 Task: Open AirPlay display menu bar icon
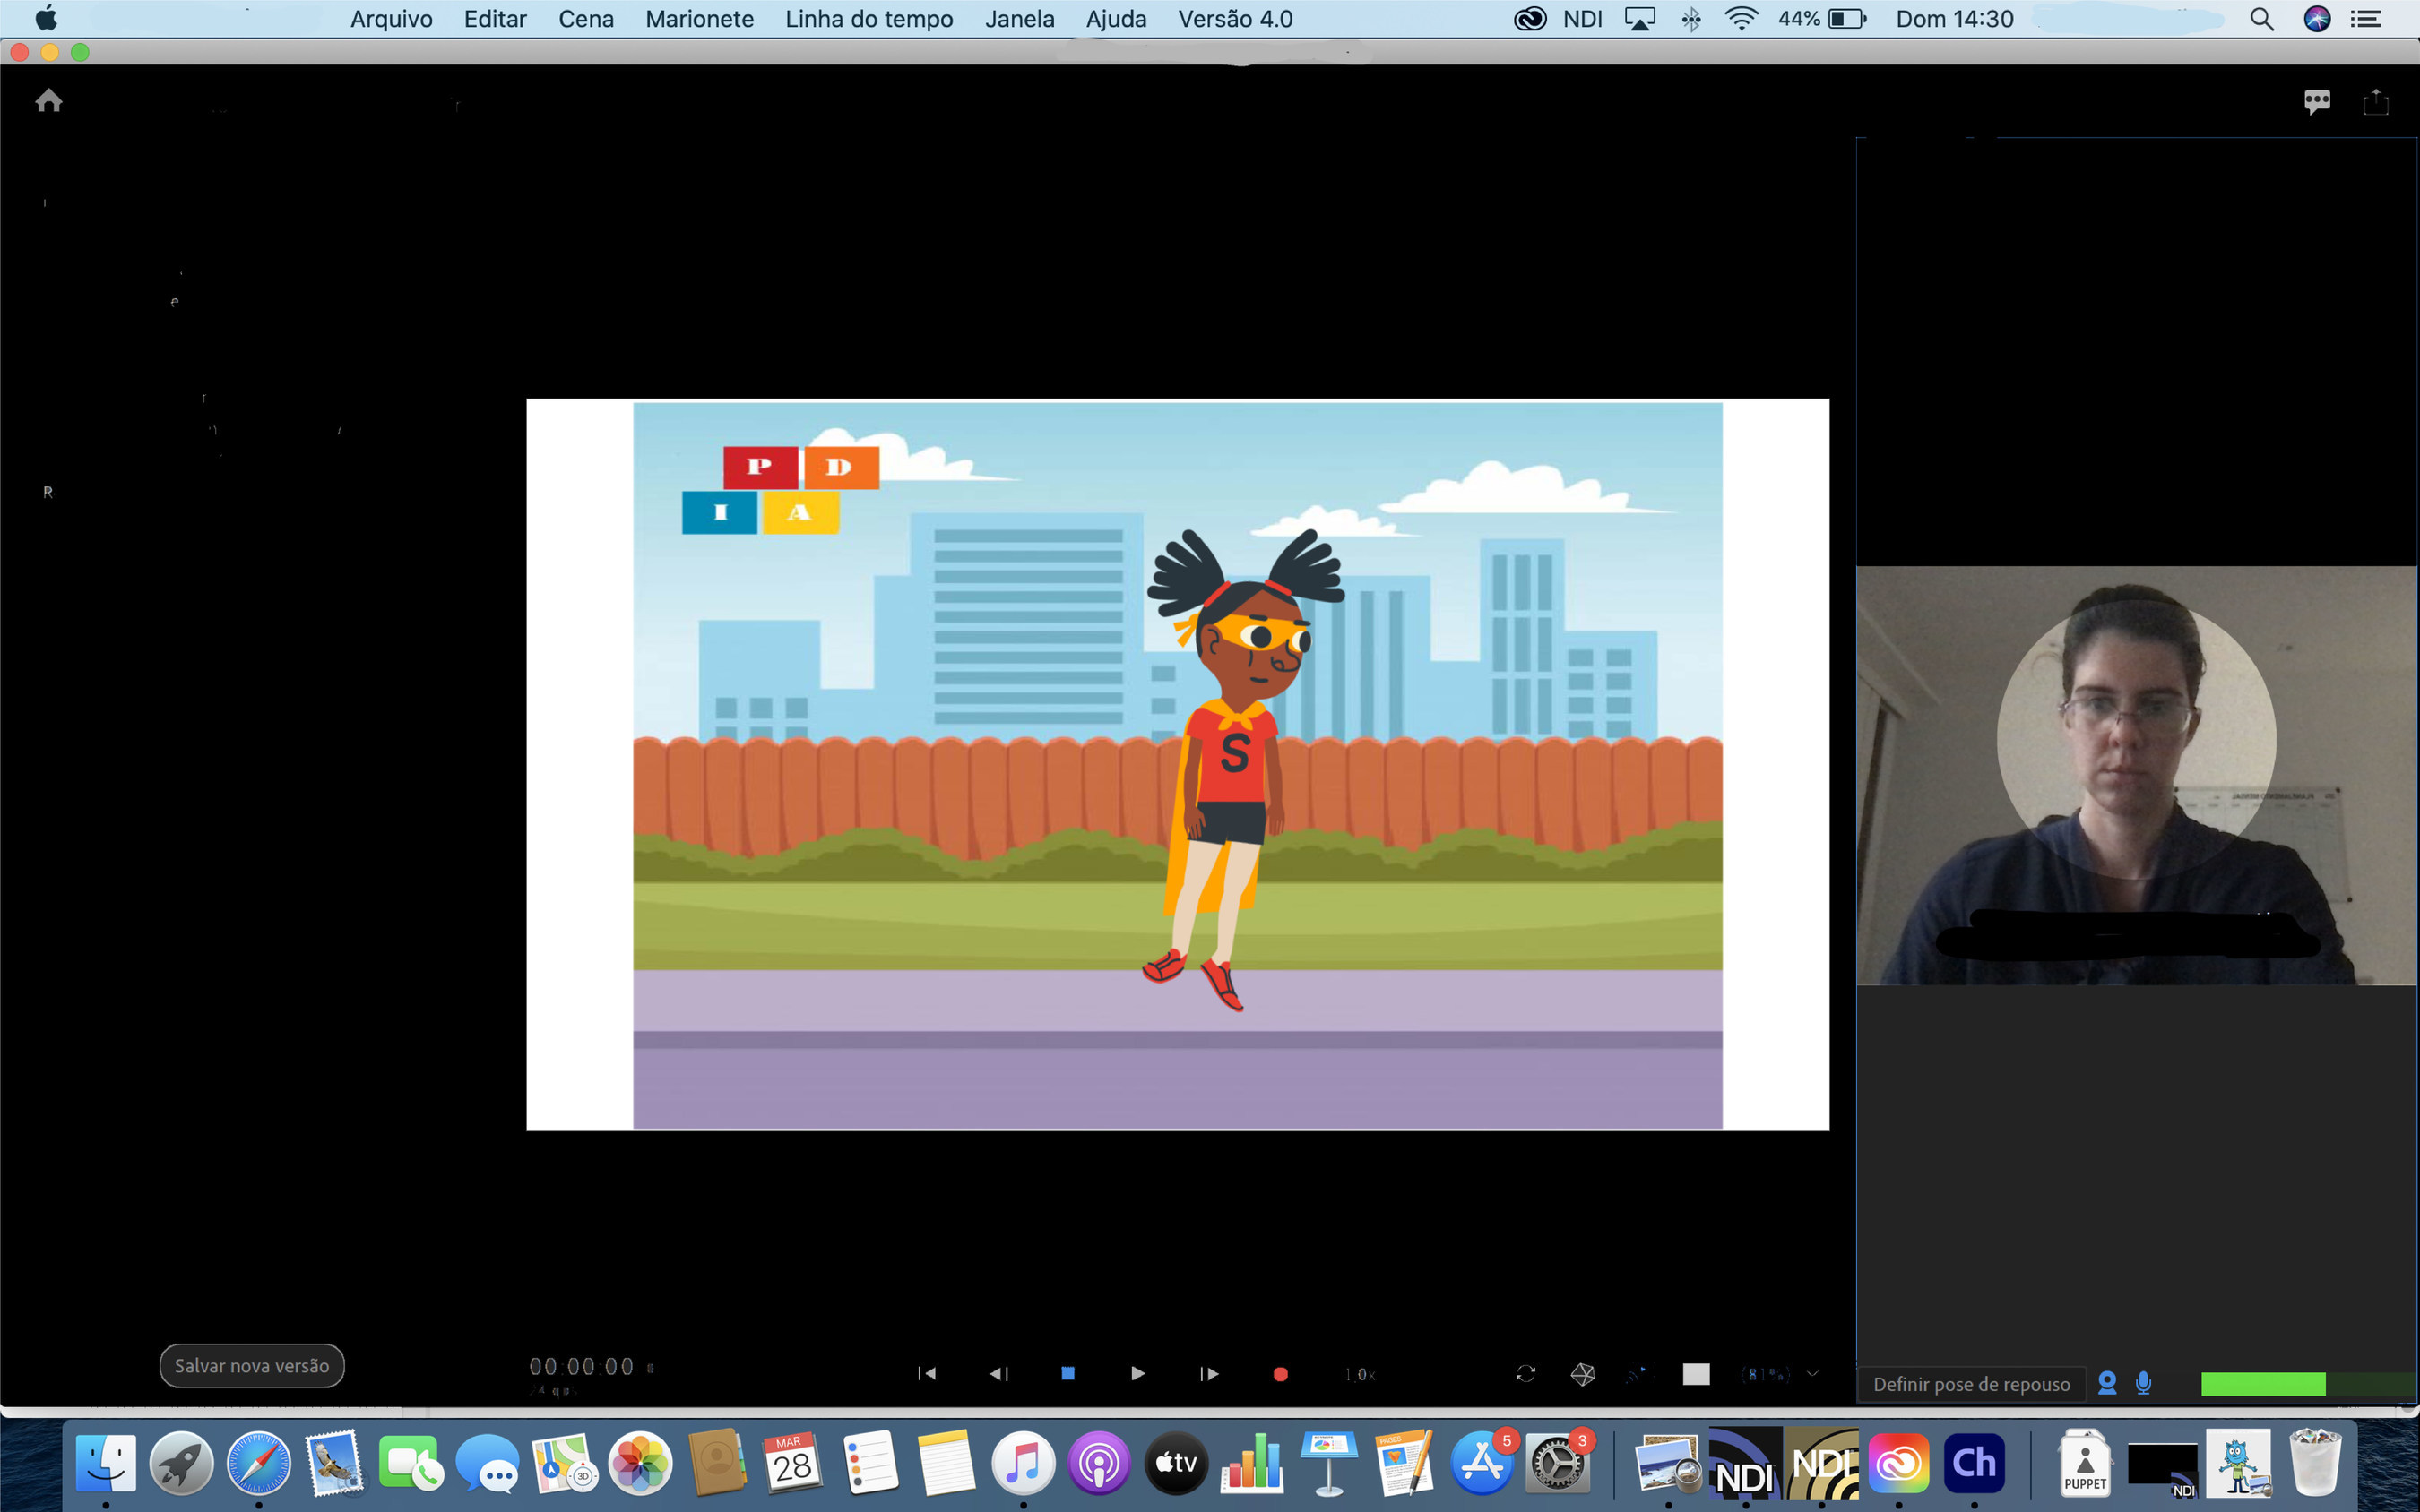tap(1639, 19)
